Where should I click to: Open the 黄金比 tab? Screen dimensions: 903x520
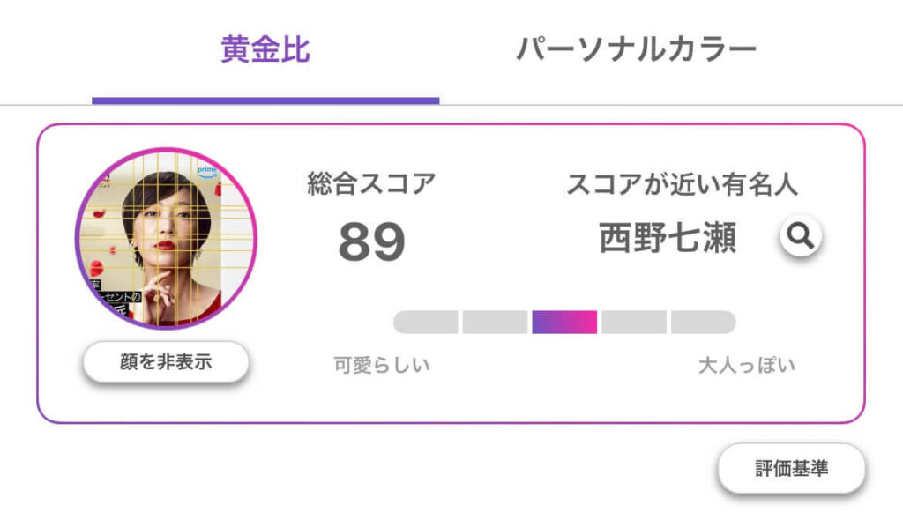coord(265,50)
